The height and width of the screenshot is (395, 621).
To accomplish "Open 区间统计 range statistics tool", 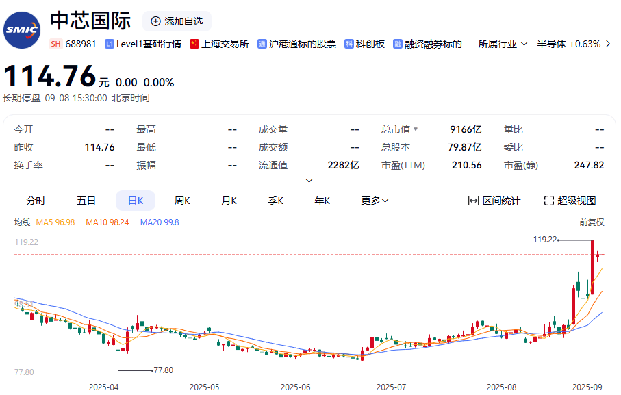I will 494,201.
